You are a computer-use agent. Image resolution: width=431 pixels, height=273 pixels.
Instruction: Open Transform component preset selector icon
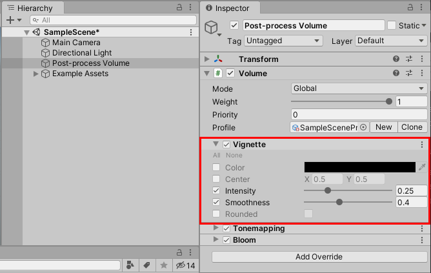point(409,59)
